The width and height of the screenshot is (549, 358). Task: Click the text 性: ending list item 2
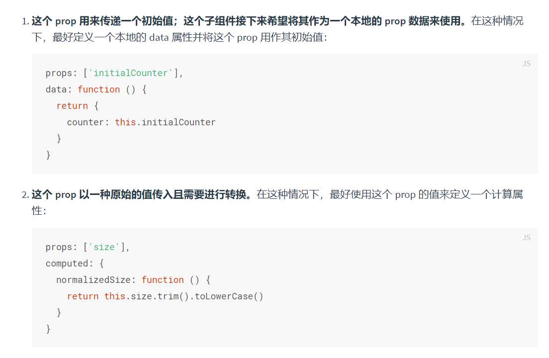click(39, 211)
